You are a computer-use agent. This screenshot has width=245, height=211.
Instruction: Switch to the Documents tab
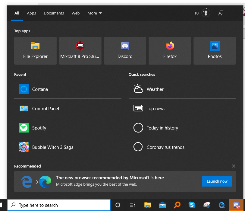(54, 13)
